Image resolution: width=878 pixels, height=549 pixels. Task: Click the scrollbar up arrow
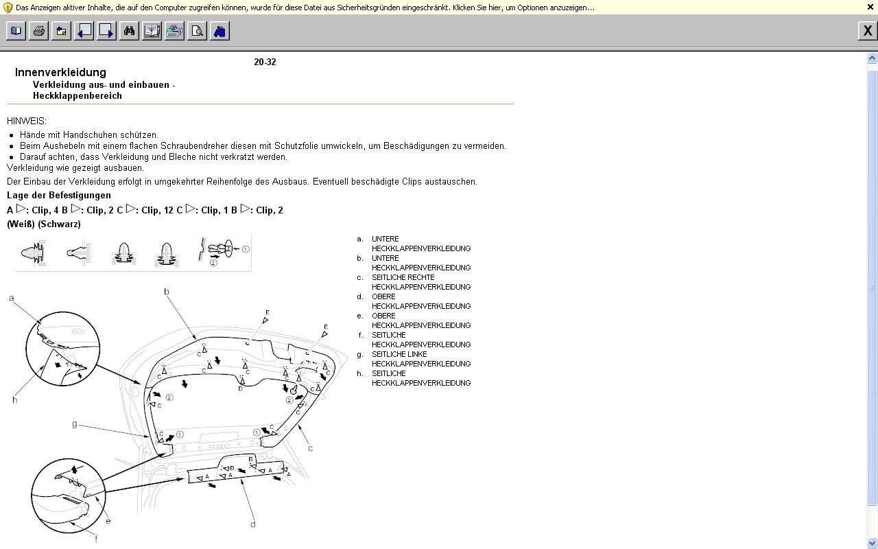coord(872,58)
